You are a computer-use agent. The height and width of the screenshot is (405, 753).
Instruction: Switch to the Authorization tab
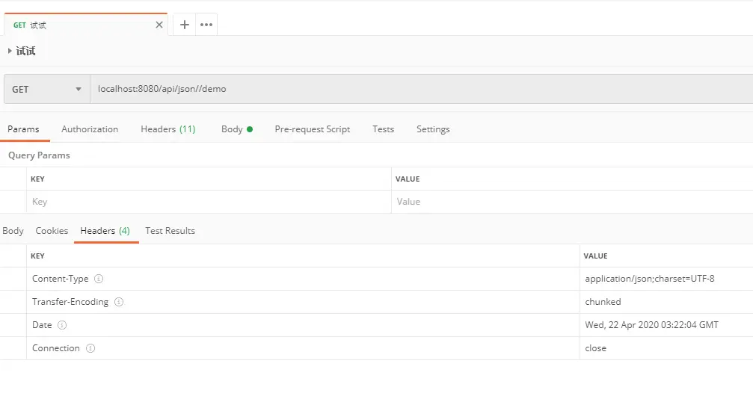[90, 129]
